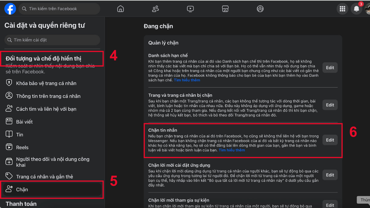Click the Quản lý chặn heading
370x208 pixels.
coord(163,43)
